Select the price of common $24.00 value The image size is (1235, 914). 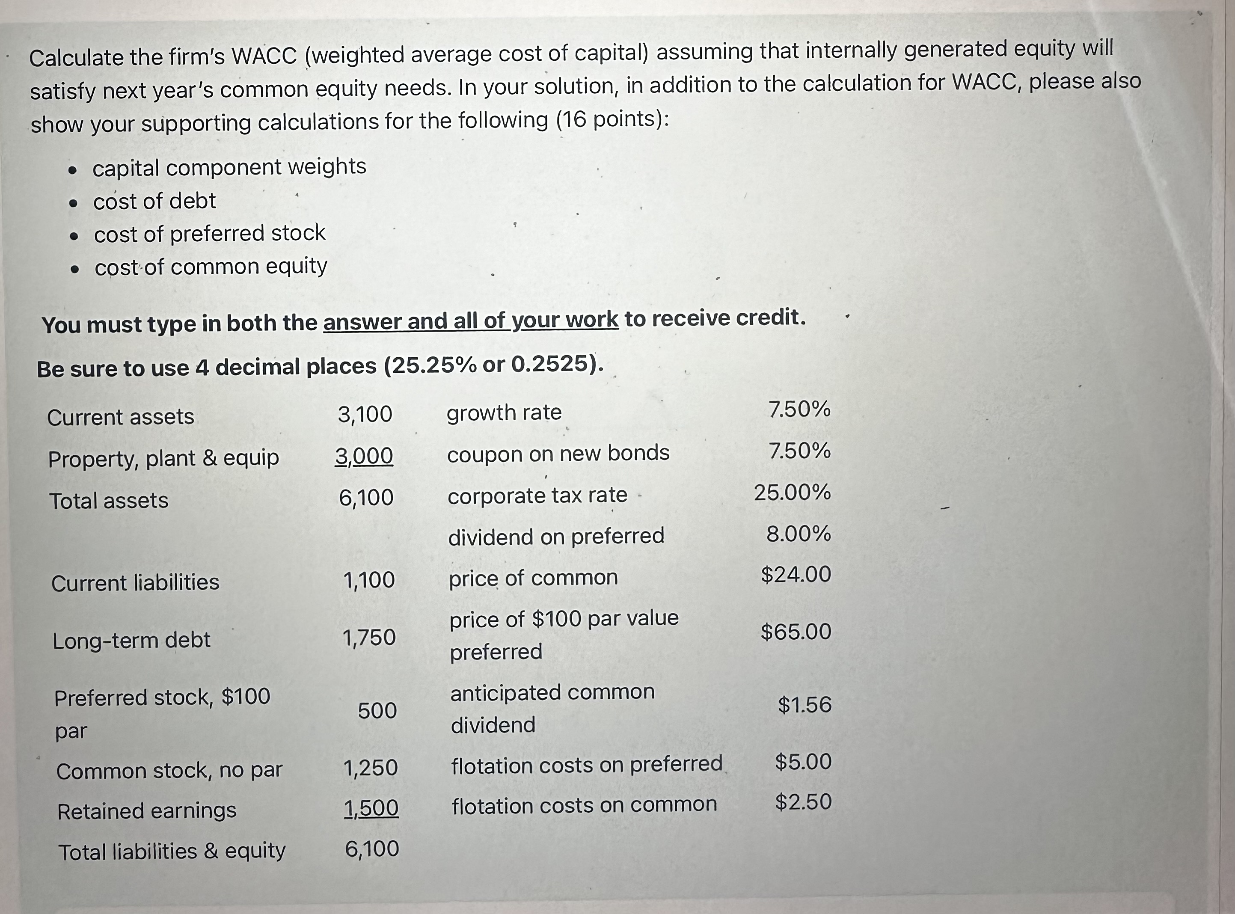coord(796,575)
